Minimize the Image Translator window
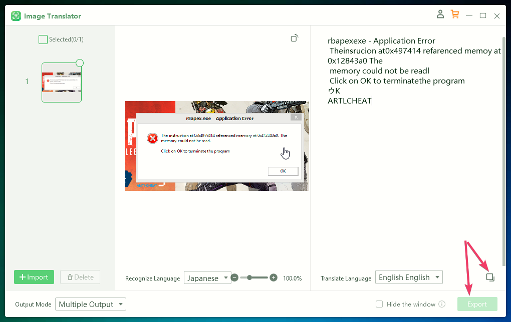 pyautogui.click(x=469, y=15)
